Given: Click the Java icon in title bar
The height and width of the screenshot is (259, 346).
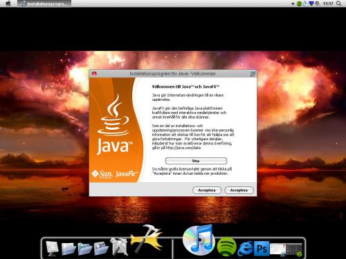Looking at the screenshot, I should pyautogui.click(x=253, y=74).
